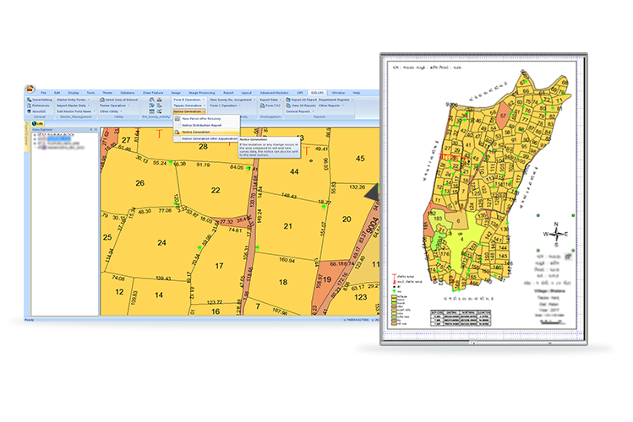This screenshot has width=633, height=422.
Task: Expand Form 8 Operation dropdown
Action: point(189,100)
